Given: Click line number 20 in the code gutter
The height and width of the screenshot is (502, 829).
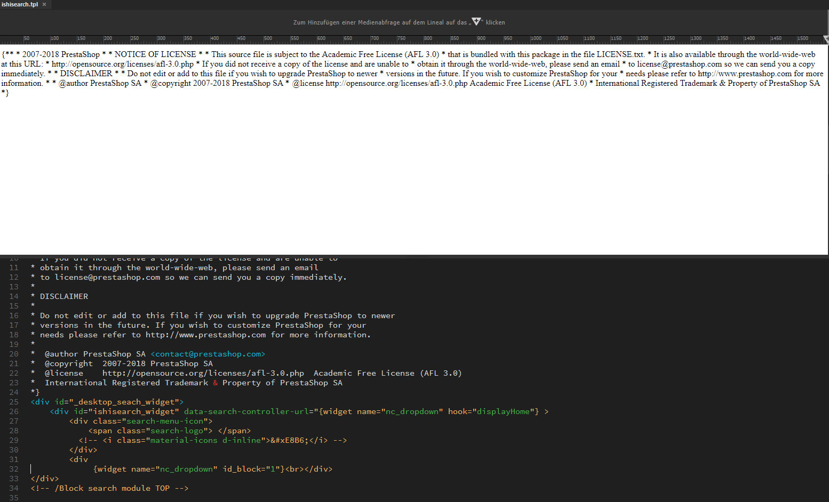Looking at the screenshot, I should click(14, 354).
